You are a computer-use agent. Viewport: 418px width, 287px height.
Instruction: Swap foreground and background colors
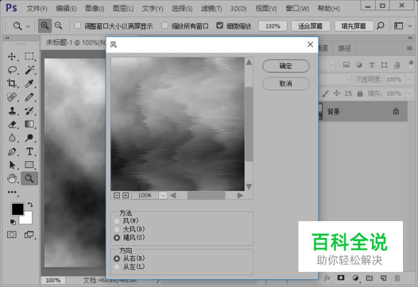point(30,205)
